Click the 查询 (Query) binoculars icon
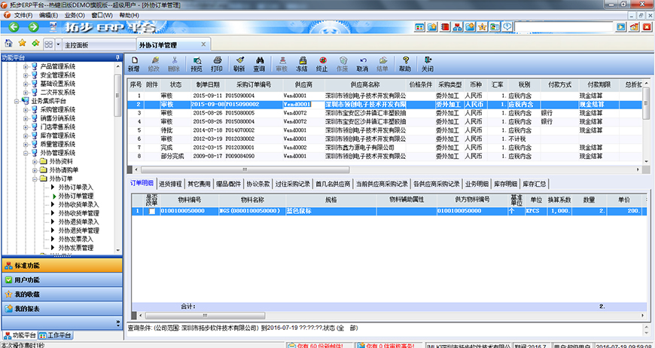Viewport: 655px width, 348px height. [259, 63]
